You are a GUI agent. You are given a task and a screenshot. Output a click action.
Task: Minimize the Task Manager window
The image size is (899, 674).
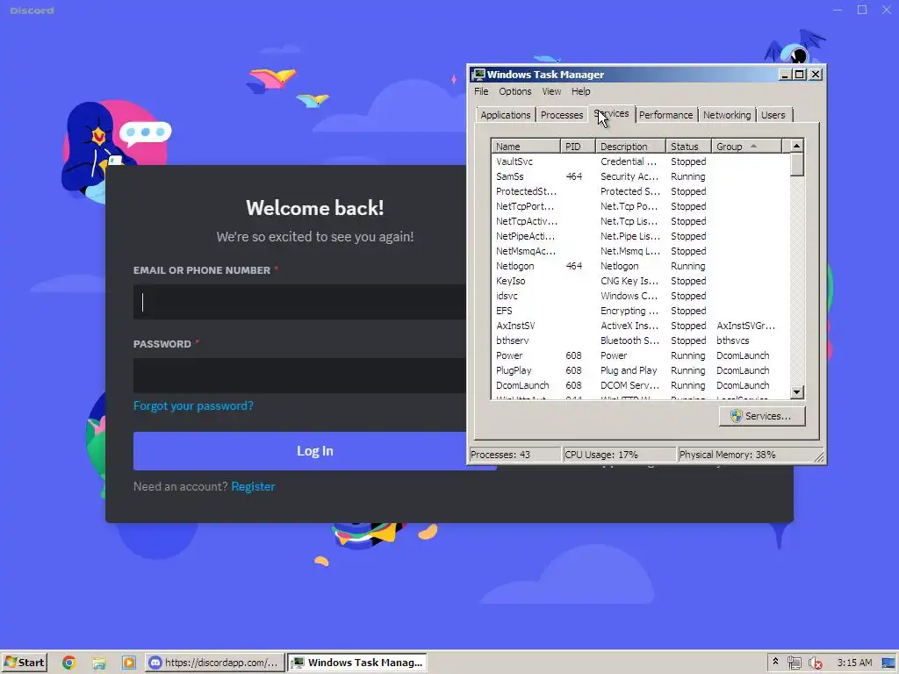pos(784,75)
